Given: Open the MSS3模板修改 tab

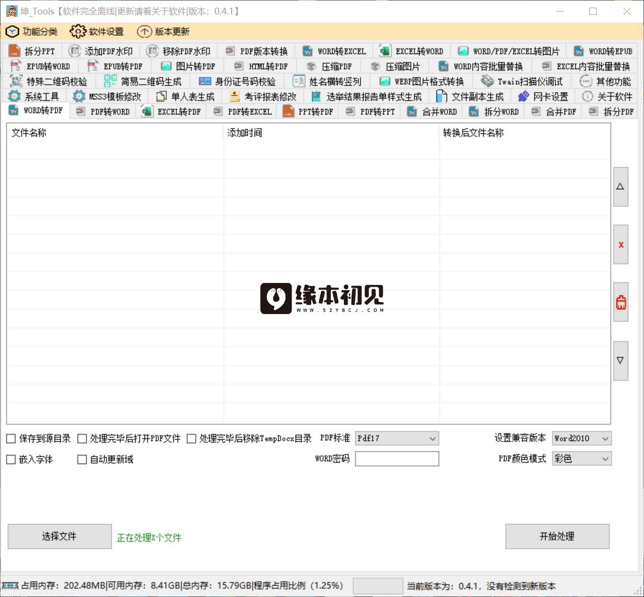Looking at the screenshot, I should coord(107,96).
